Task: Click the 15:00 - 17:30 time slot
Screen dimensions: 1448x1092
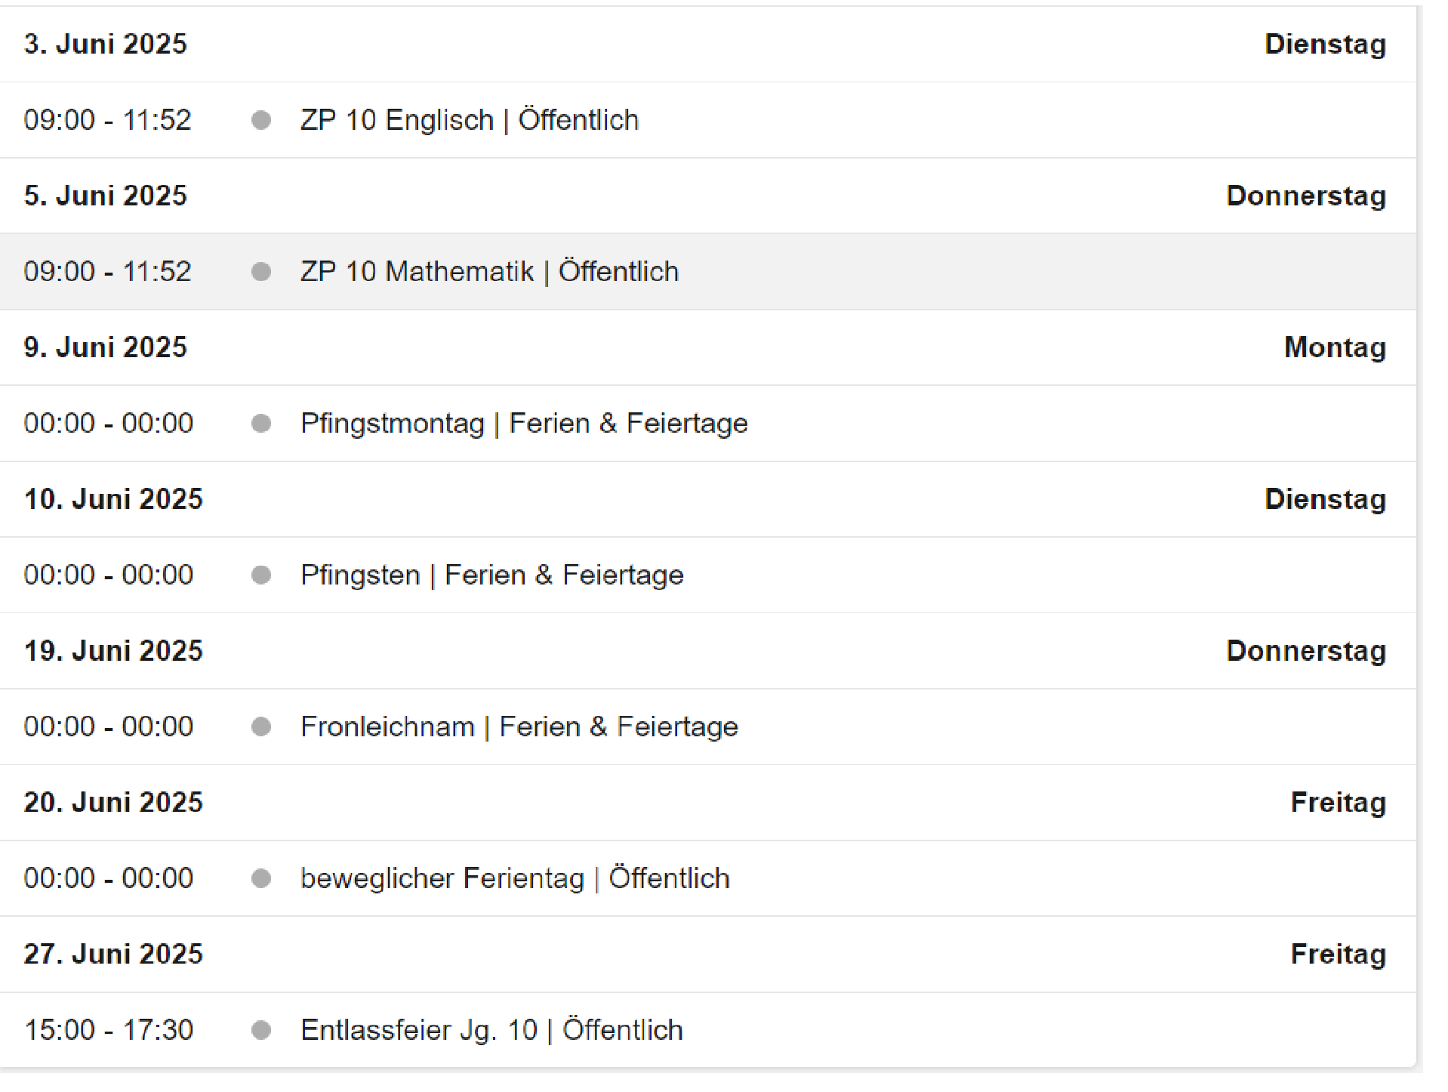Action: click(x=109, y=1031)
